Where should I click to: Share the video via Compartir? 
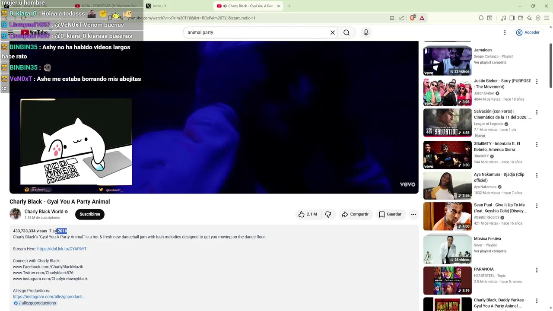point(355,214)
